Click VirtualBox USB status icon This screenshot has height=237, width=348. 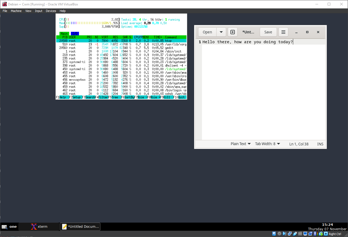(295, 234)
